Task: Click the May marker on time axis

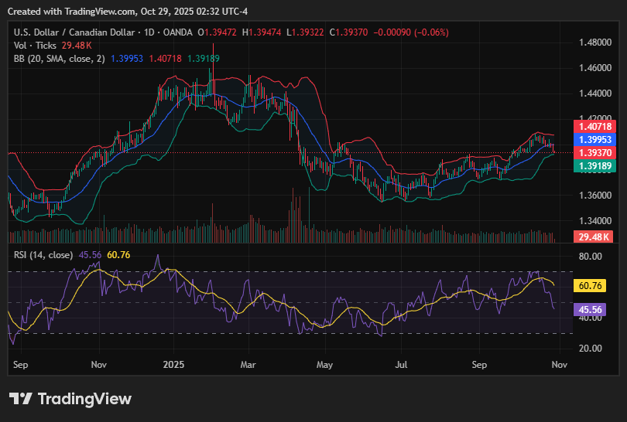Action: point(324,363)
